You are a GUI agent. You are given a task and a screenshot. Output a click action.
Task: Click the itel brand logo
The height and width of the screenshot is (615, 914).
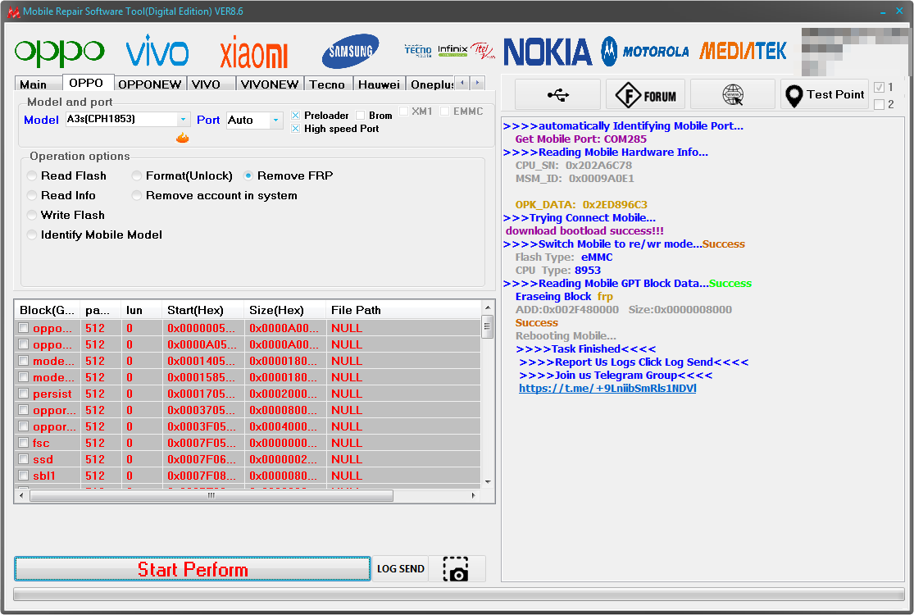(x=483, y=50)
